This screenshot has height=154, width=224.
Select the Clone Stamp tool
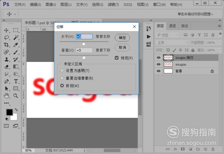coord(6,59)
